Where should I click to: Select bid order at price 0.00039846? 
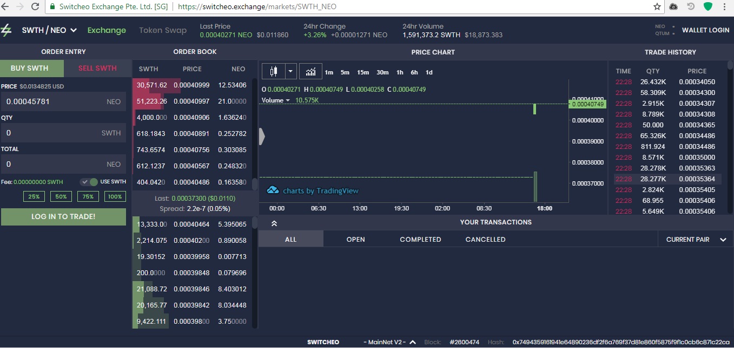point(192,289)
